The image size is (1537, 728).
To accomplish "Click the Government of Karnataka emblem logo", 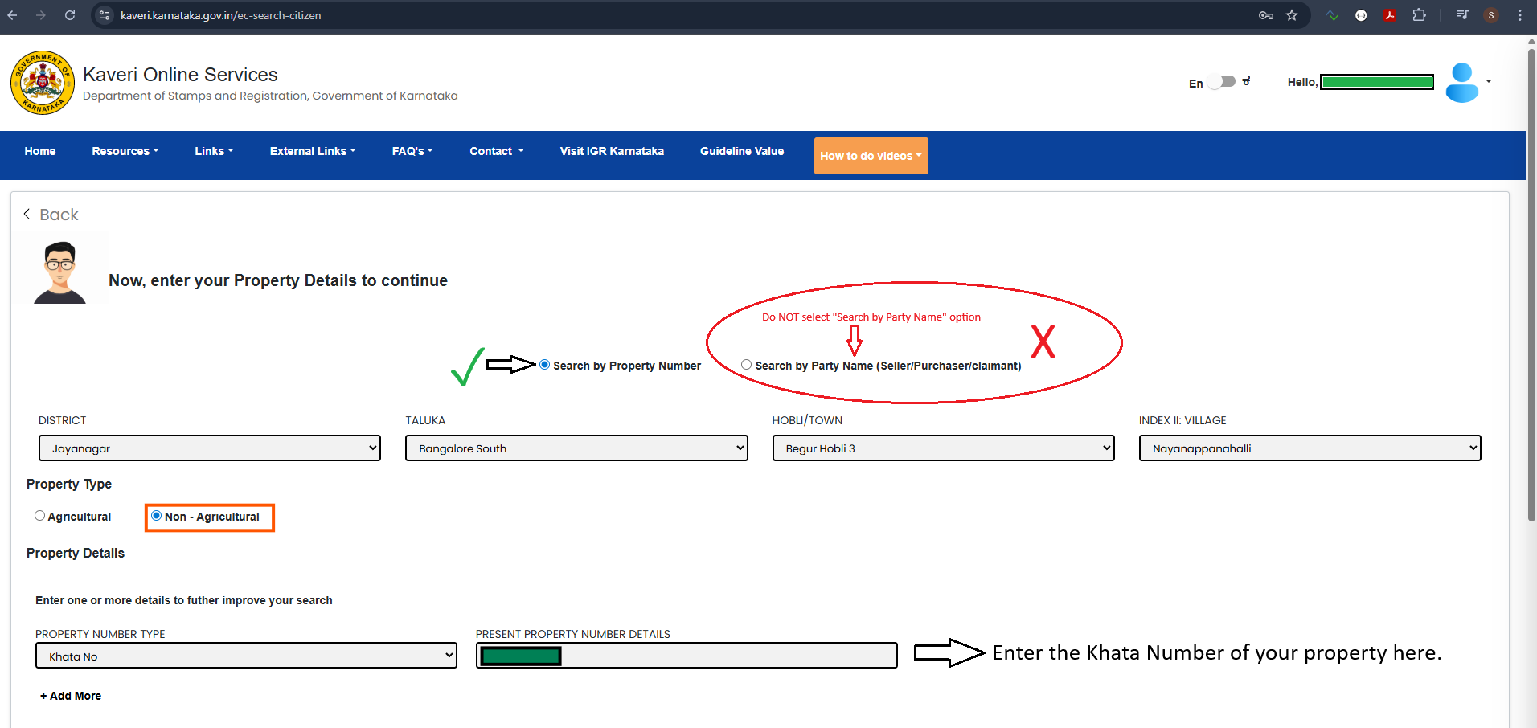I will click(43, 83).
